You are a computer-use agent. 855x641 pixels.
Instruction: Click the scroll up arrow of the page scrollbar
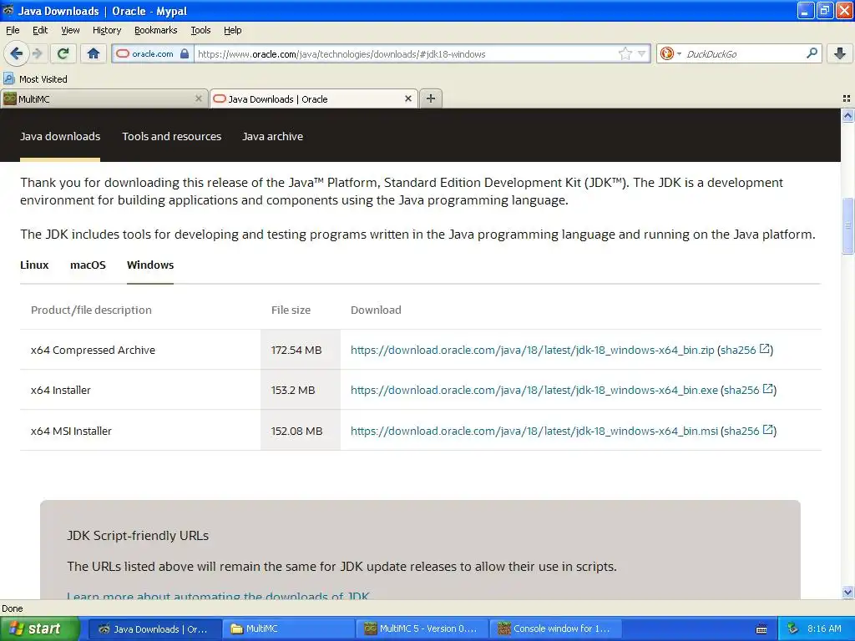(847, 115)
